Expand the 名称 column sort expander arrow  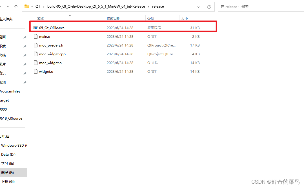(70, 16)
